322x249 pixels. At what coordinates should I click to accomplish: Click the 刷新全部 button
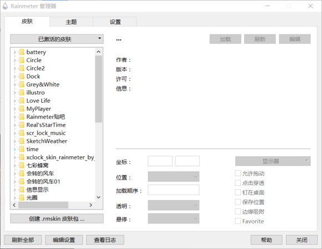[23, 240]
